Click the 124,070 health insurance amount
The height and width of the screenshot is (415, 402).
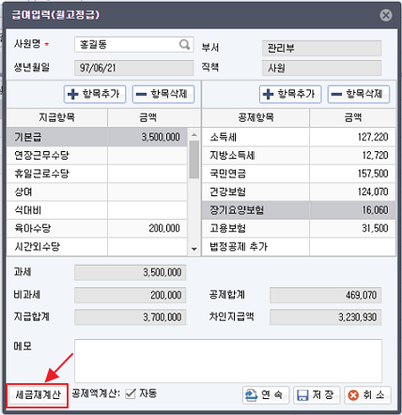pos(352,192)
